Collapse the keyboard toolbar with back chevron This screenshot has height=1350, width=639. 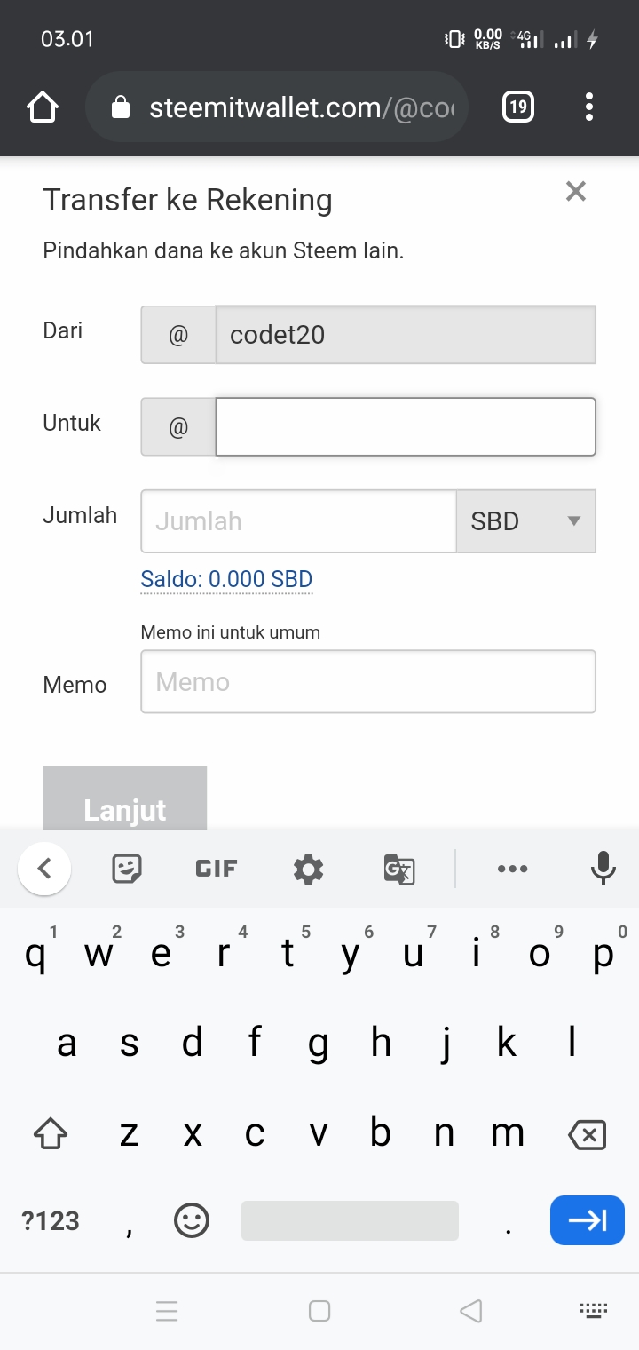[x=44, y=869]
